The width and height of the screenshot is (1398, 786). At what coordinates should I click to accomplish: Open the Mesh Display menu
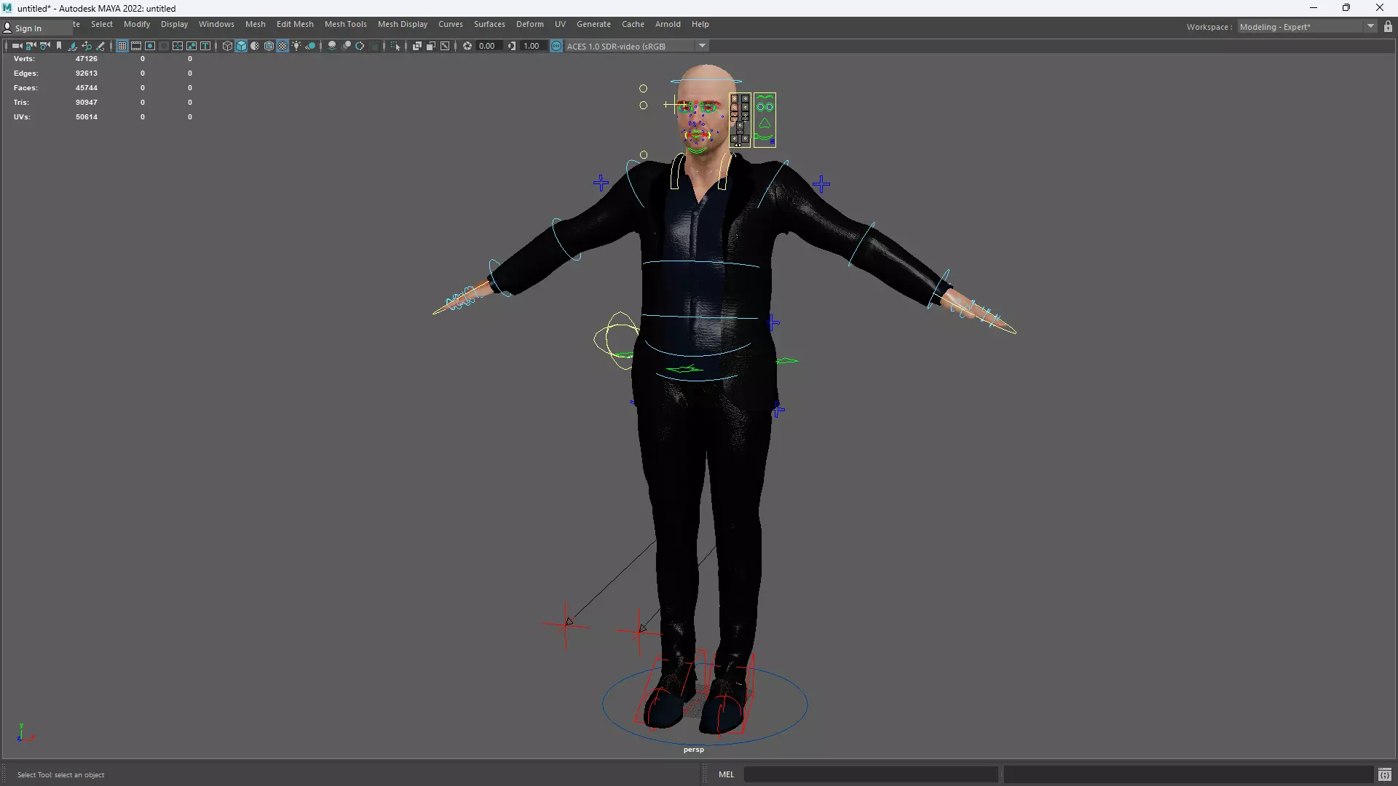(x=403, y=24)
